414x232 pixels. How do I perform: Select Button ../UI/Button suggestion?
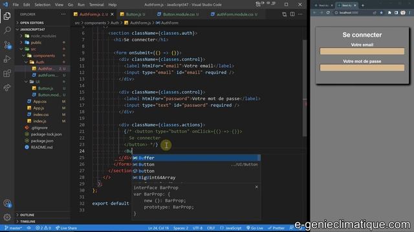(x=196, y=164)
